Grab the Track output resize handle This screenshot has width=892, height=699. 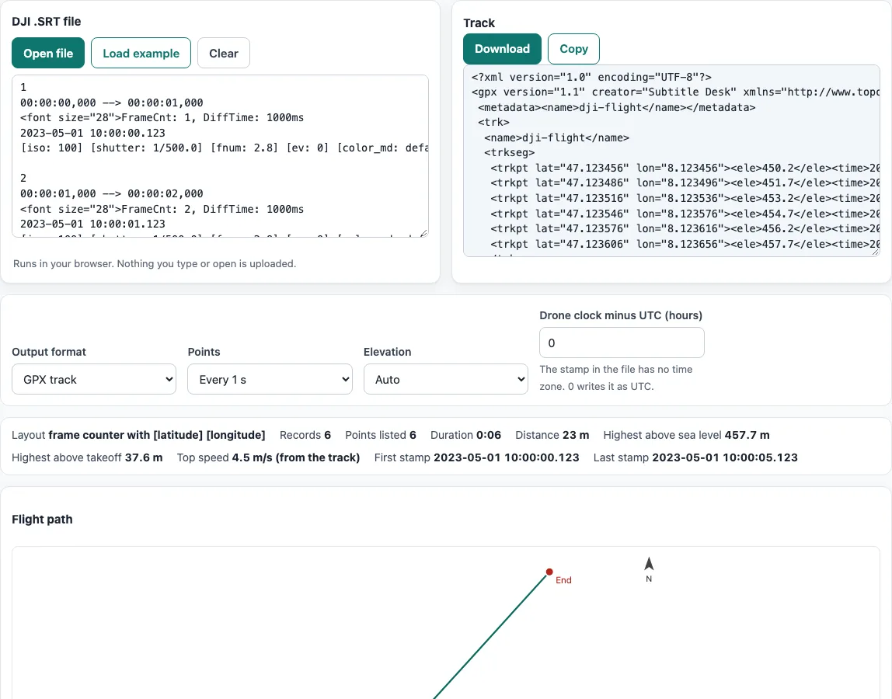tap(875, 252)
